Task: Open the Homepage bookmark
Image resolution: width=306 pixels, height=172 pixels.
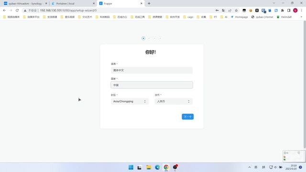Action: (x=239, y=17)
